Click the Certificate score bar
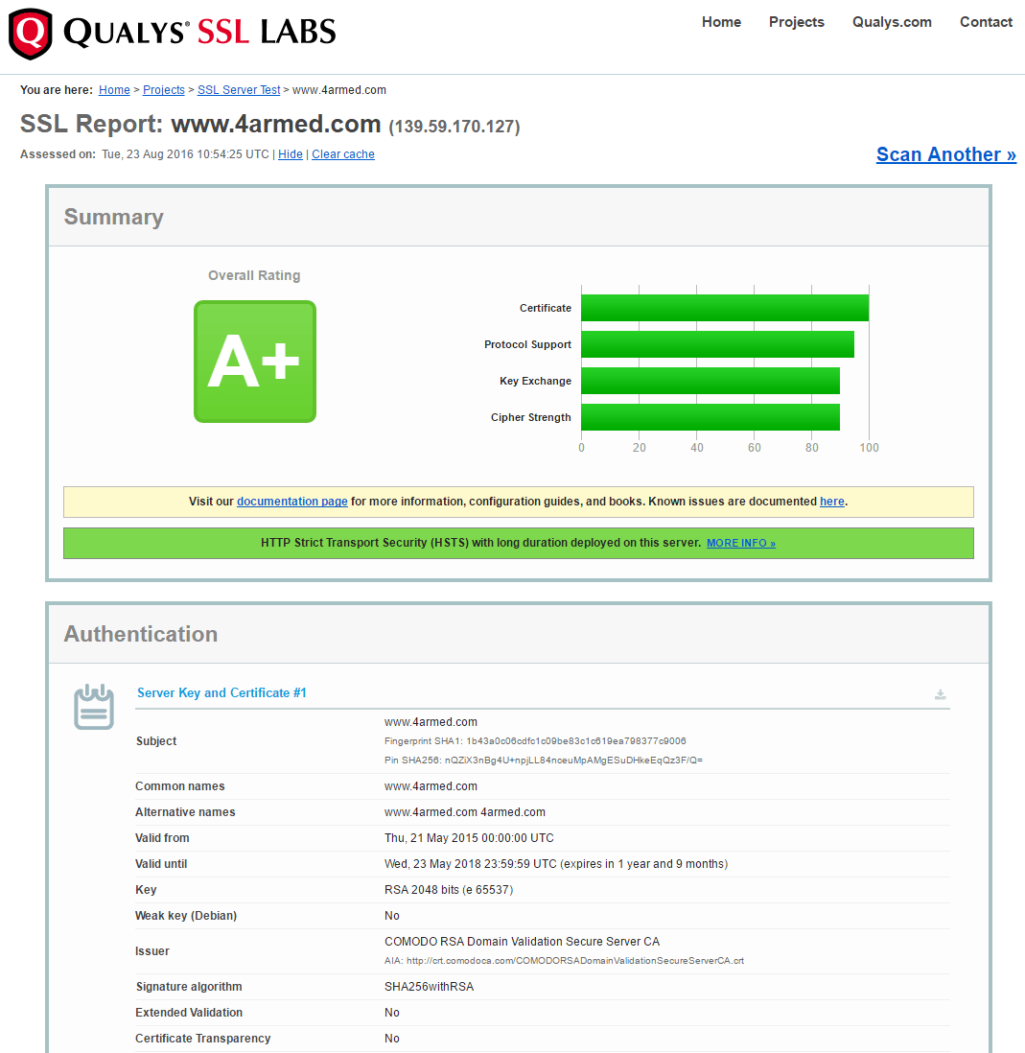 [725, 308]
